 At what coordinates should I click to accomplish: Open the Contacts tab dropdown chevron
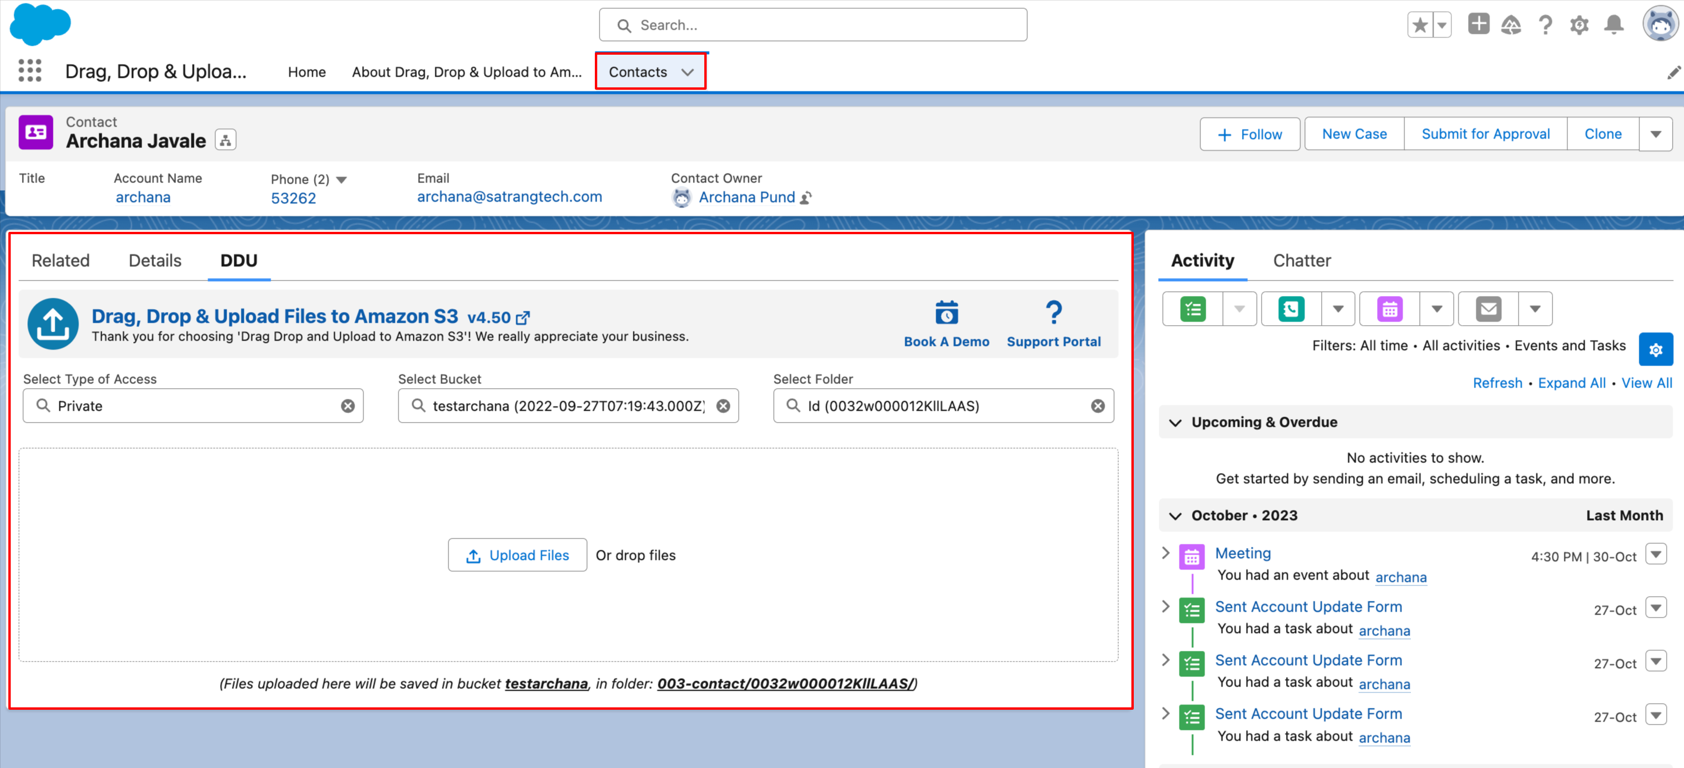point(687,72)
